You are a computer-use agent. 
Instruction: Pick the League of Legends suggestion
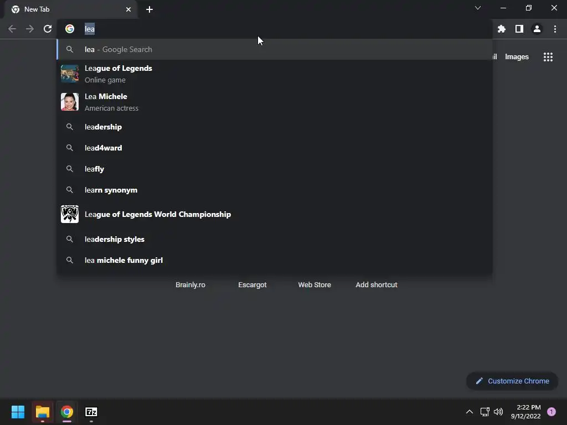(x=275, y=74)
